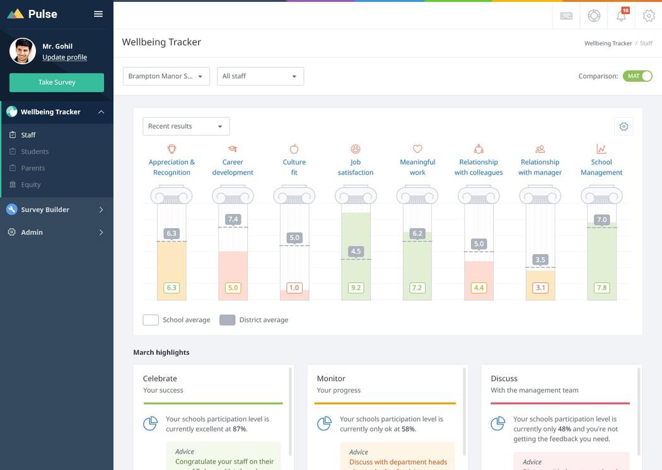Open Culture fit category label
Viewport: 662px width, 470px height.
294,167
